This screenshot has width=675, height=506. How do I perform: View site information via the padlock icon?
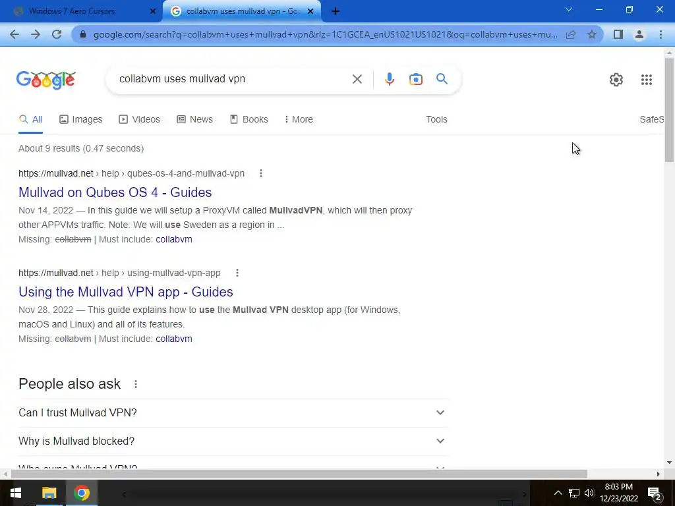coord(83,34)
